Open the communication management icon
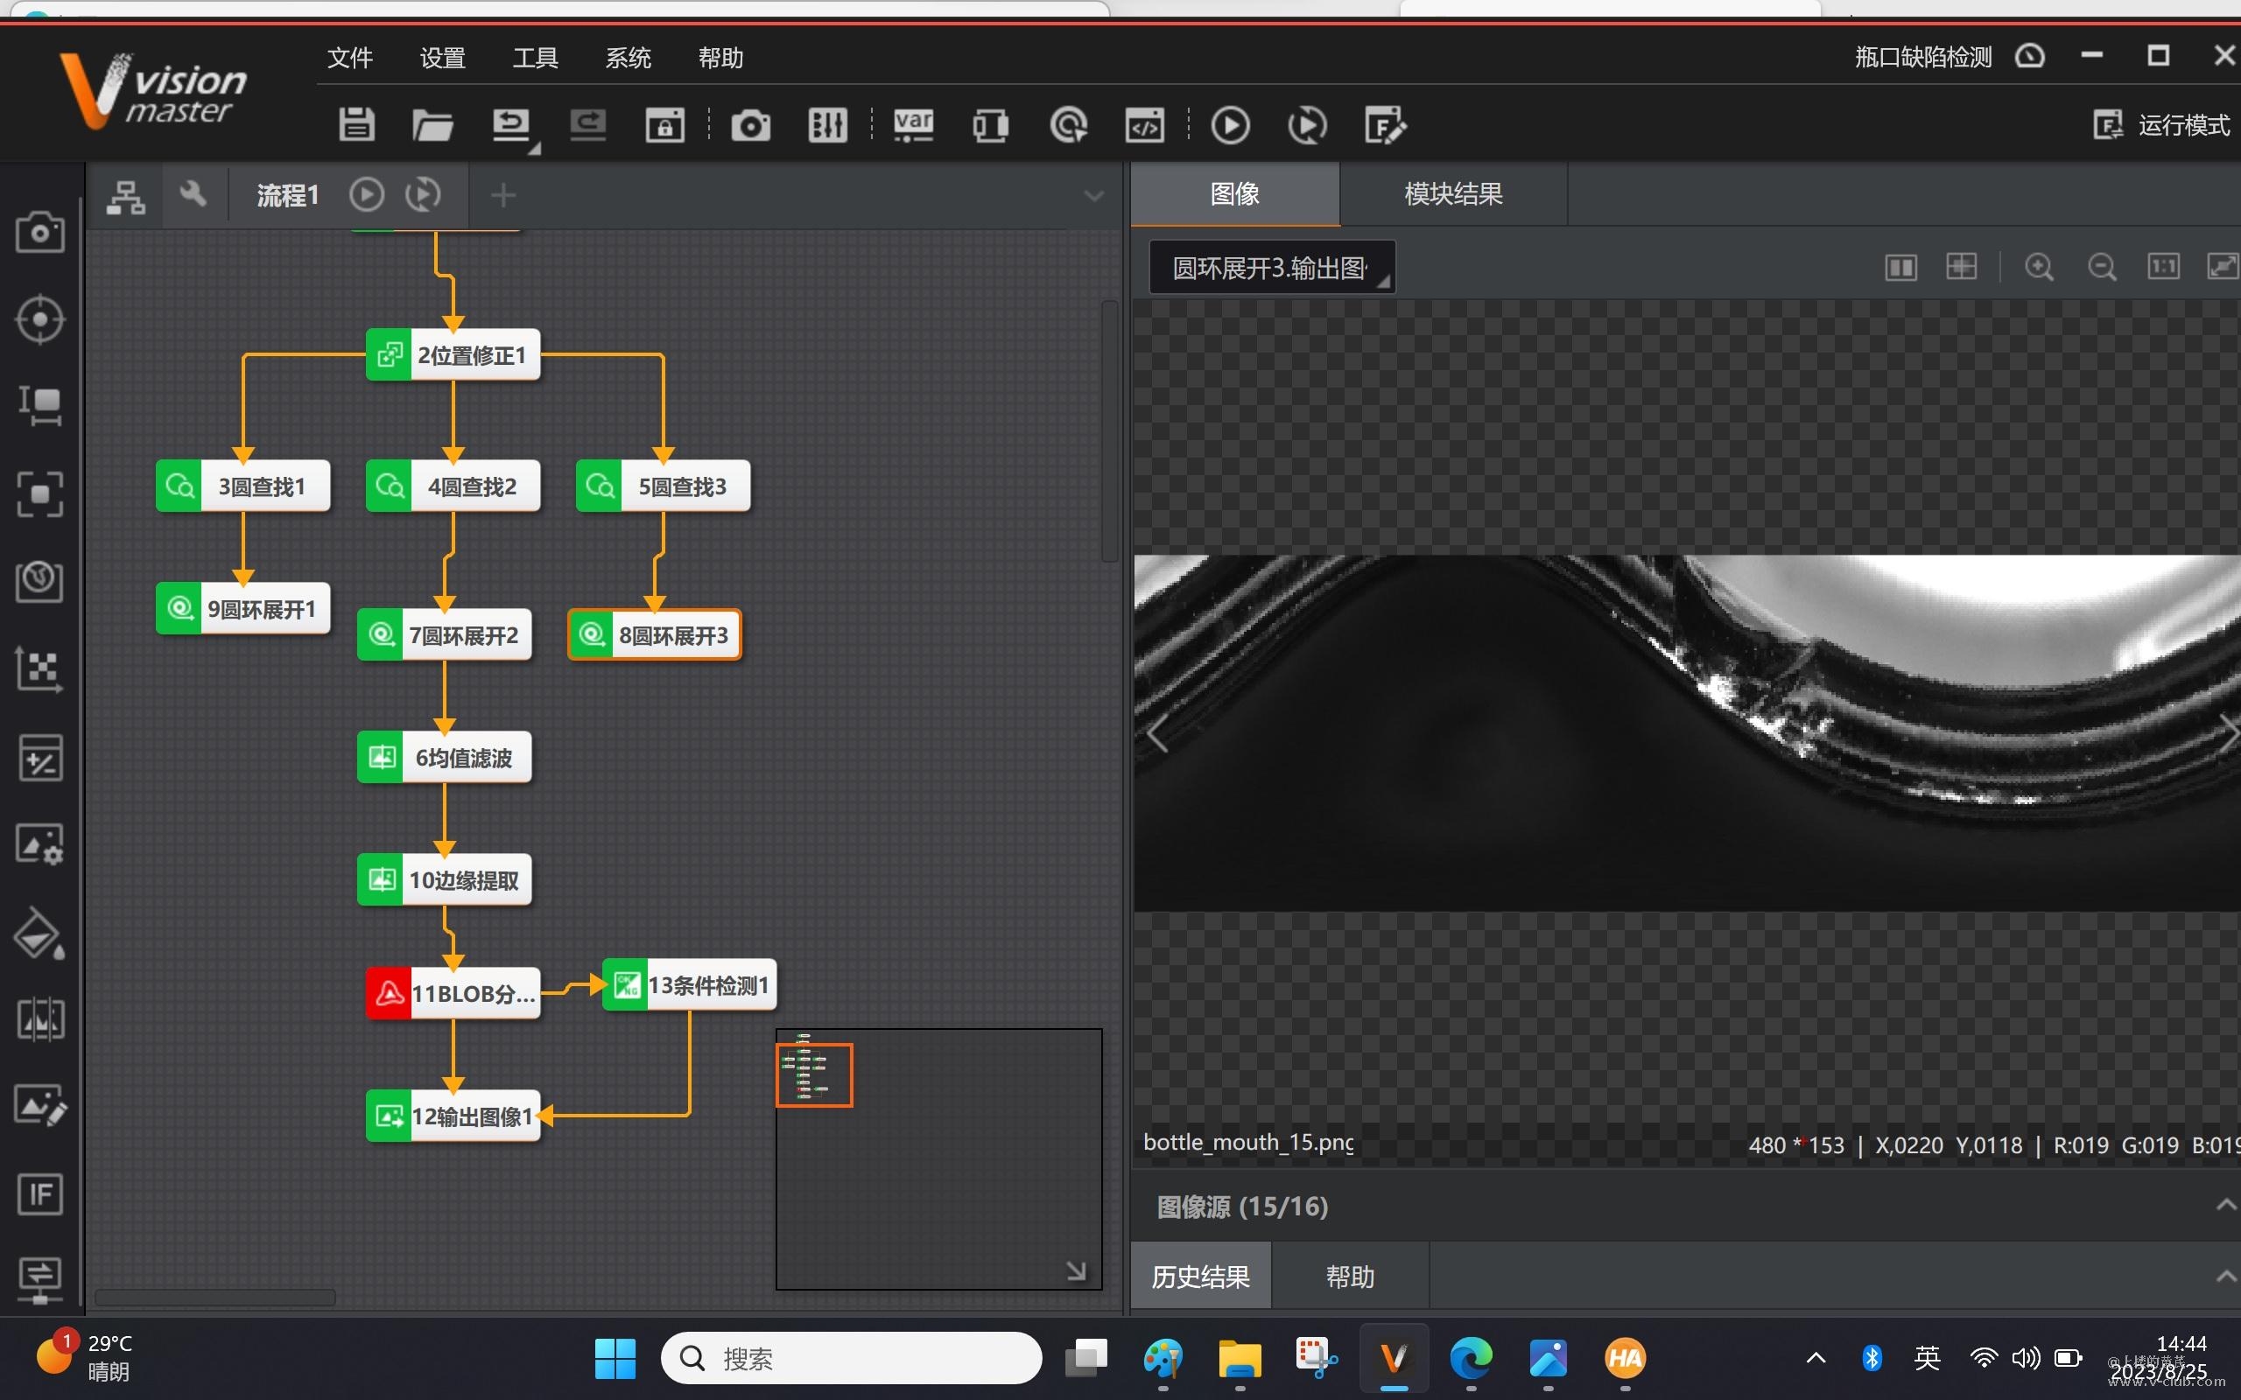Image resolution: width=2241 pixels, height=1400 pixels. [x=990, y=124]
